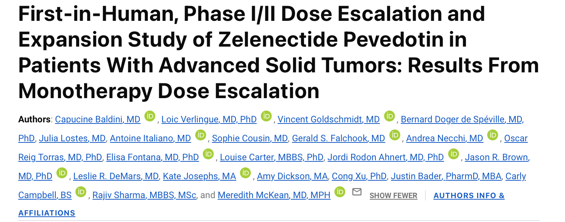Image resolution: width=565 pixels, height=222 pixels.
Task: Open Capucine Baldini's ORCID iD profile
Action: (x=149, y=116)
